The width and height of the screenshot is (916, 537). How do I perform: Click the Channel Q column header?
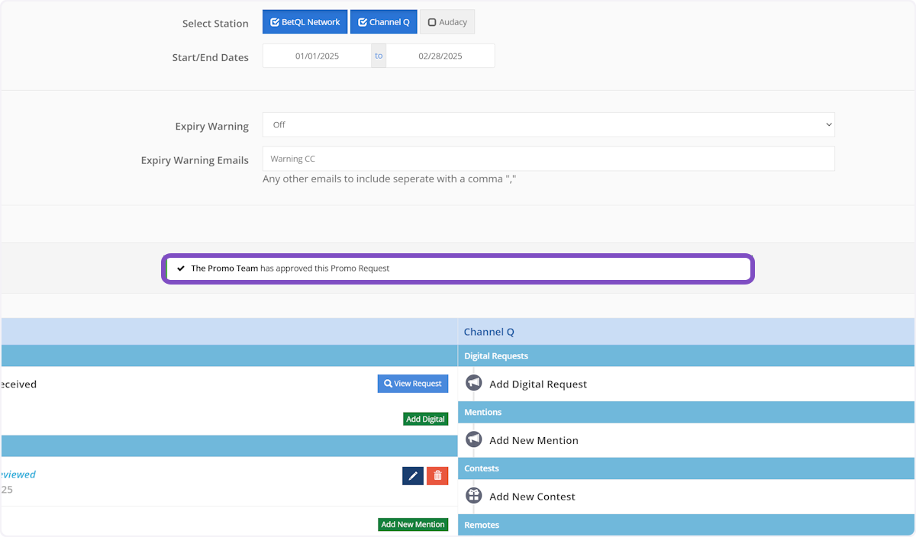coord(489,332)
